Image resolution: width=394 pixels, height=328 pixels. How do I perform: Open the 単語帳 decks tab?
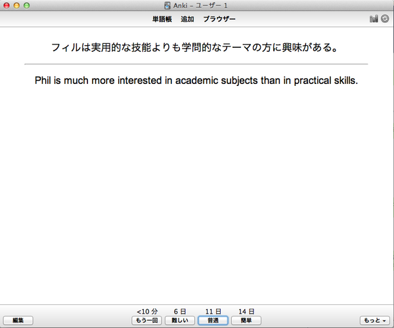click(x=162, y=19)
